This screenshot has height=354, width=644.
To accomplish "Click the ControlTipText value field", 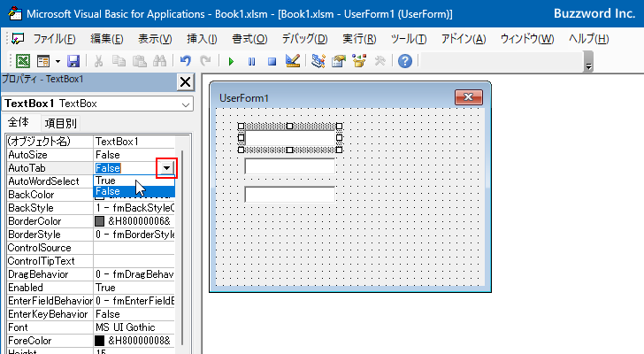I will pos(134,261).
